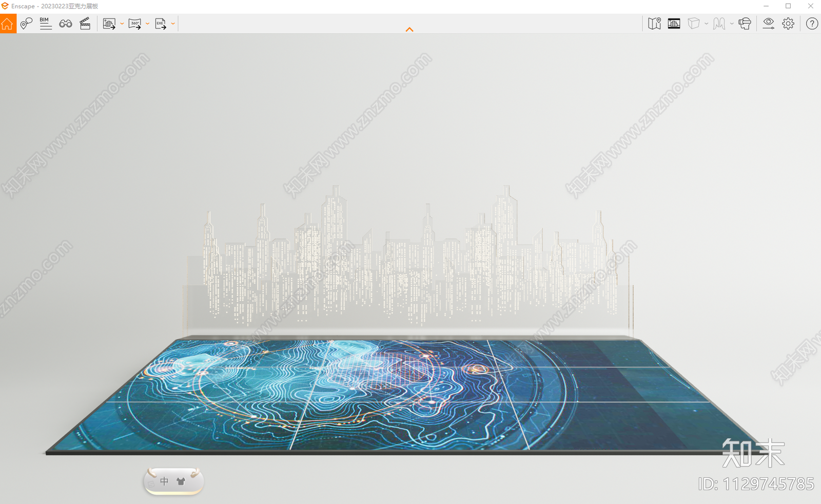
Task: Click the 360° panorama export icon
Action: click(x=134, y=24)
